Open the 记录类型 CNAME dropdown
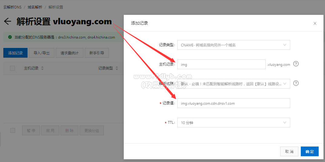 coord(234,45)
